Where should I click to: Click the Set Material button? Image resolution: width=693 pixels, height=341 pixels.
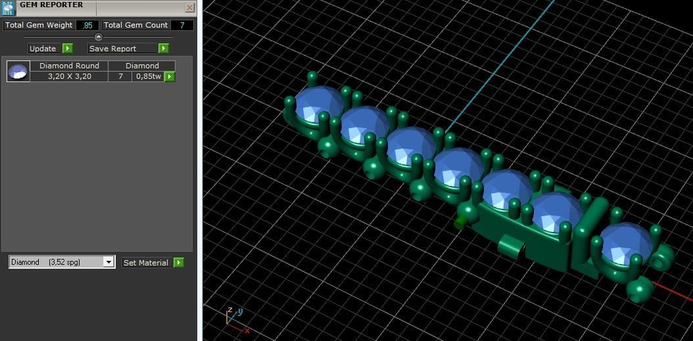pyautogui.click(x=147, y=262)
